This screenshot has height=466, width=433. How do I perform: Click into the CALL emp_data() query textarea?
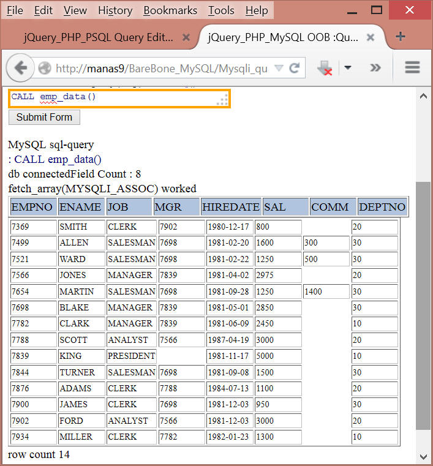click(119, 99)
